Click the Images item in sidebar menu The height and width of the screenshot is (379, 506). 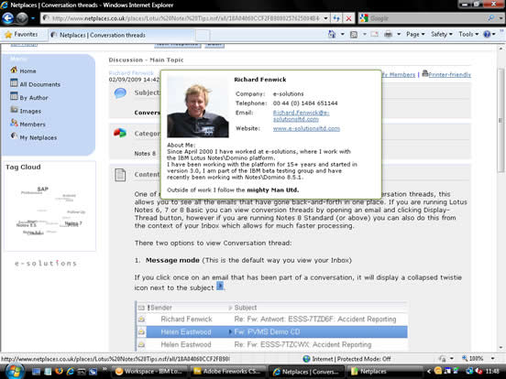tap(30, 111)
